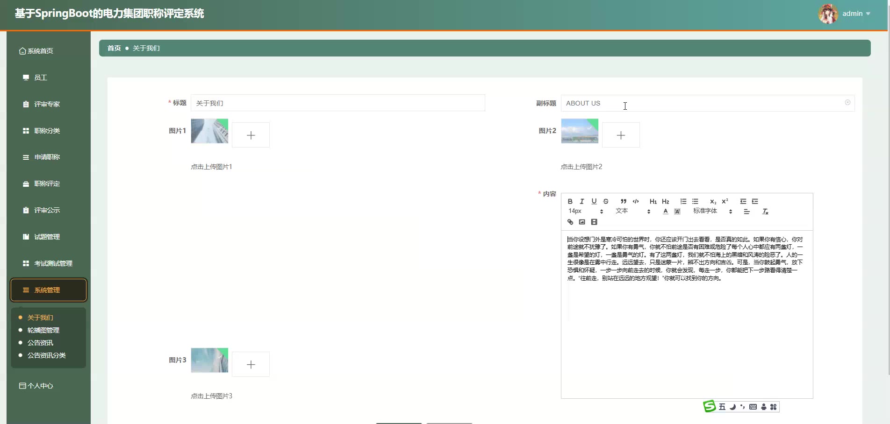890x424 pixels.
Task: Increase indent in the editor
Action: coord(755,201)
